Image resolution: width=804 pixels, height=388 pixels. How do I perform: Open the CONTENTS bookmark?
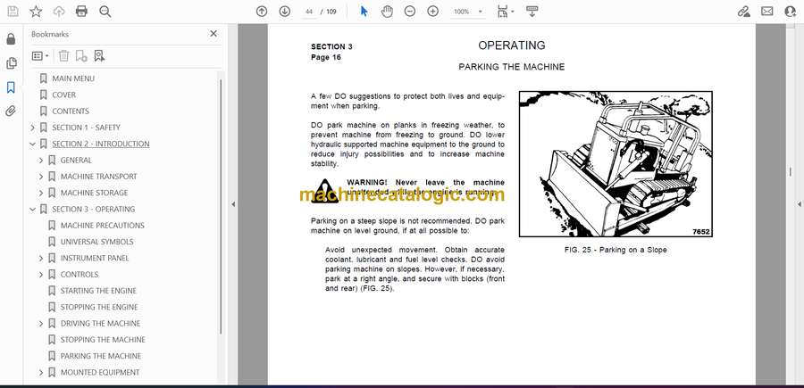point(71,111)
